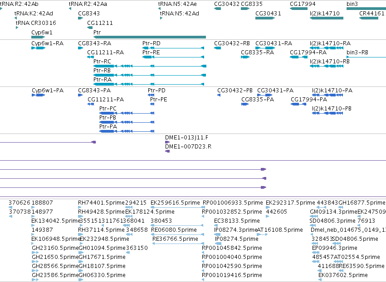Select the Ptr-RE transcript label
The height and width of the screenshot is (282, 386).
(151, 53)
